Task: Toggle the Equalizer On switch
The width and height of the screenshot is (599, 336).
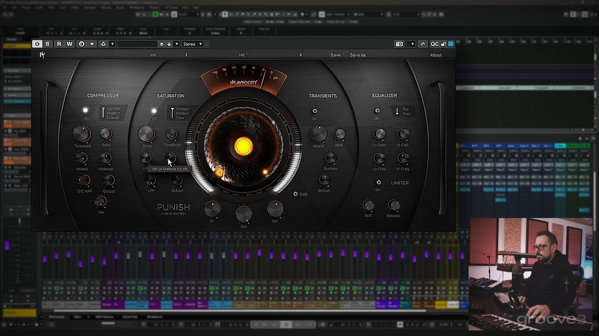Action: tap(377, 111)
